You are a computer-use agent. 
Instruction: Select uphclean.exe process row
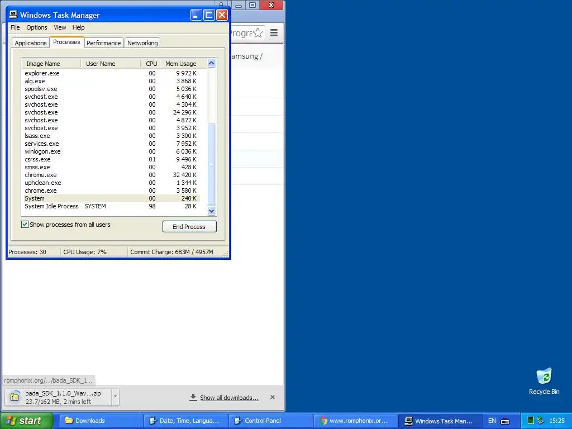click(x=111, y=183)
